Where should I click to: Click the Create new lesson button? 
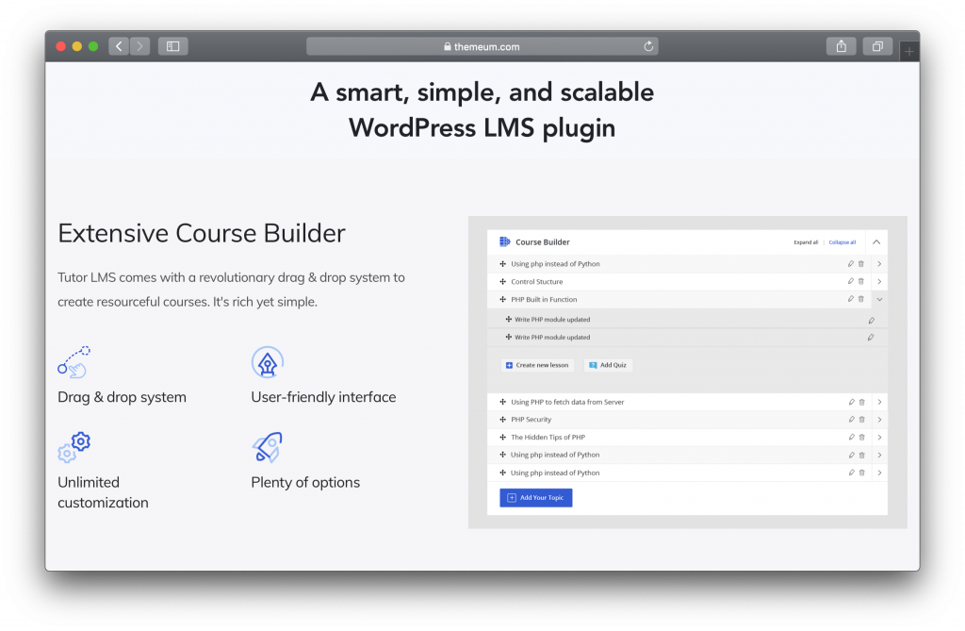[537, 365]
